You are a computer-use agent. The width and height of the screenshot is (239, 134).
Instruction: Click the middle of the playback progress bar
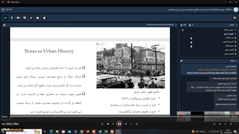[120, 117]
